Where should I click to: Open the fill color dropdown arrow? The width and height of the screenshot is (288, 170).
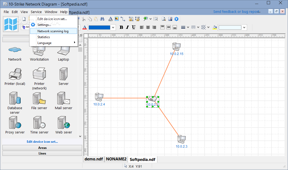244,27
